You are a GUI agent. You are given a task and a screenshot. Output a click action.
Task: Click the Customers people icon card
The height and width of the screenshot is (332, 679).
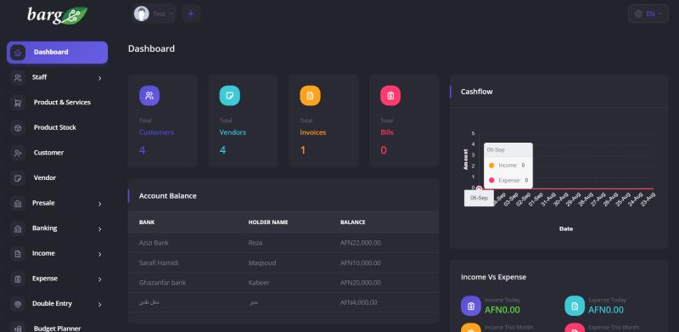(x=149, y=96)
